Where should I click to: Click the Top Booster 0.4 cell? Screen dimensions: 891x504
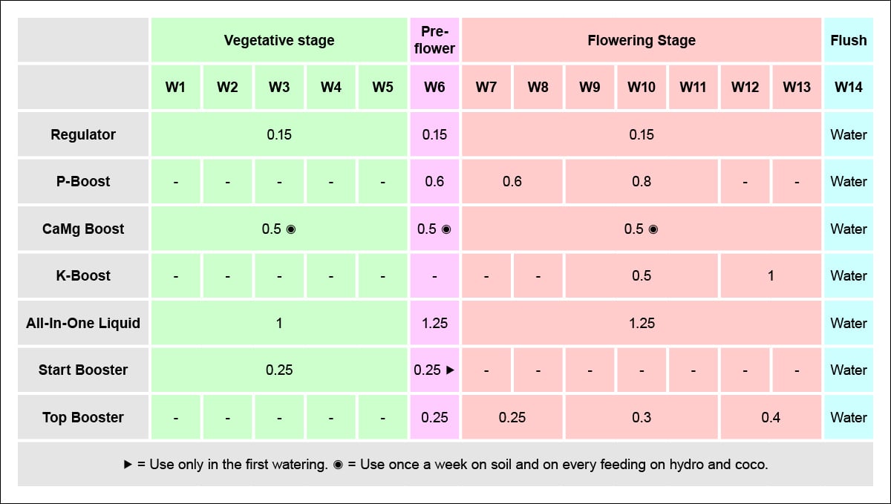(771, 418)
